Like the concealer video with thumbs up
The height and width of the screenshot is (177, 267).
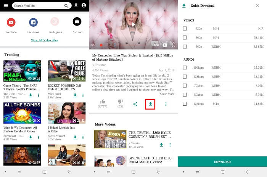103,102
